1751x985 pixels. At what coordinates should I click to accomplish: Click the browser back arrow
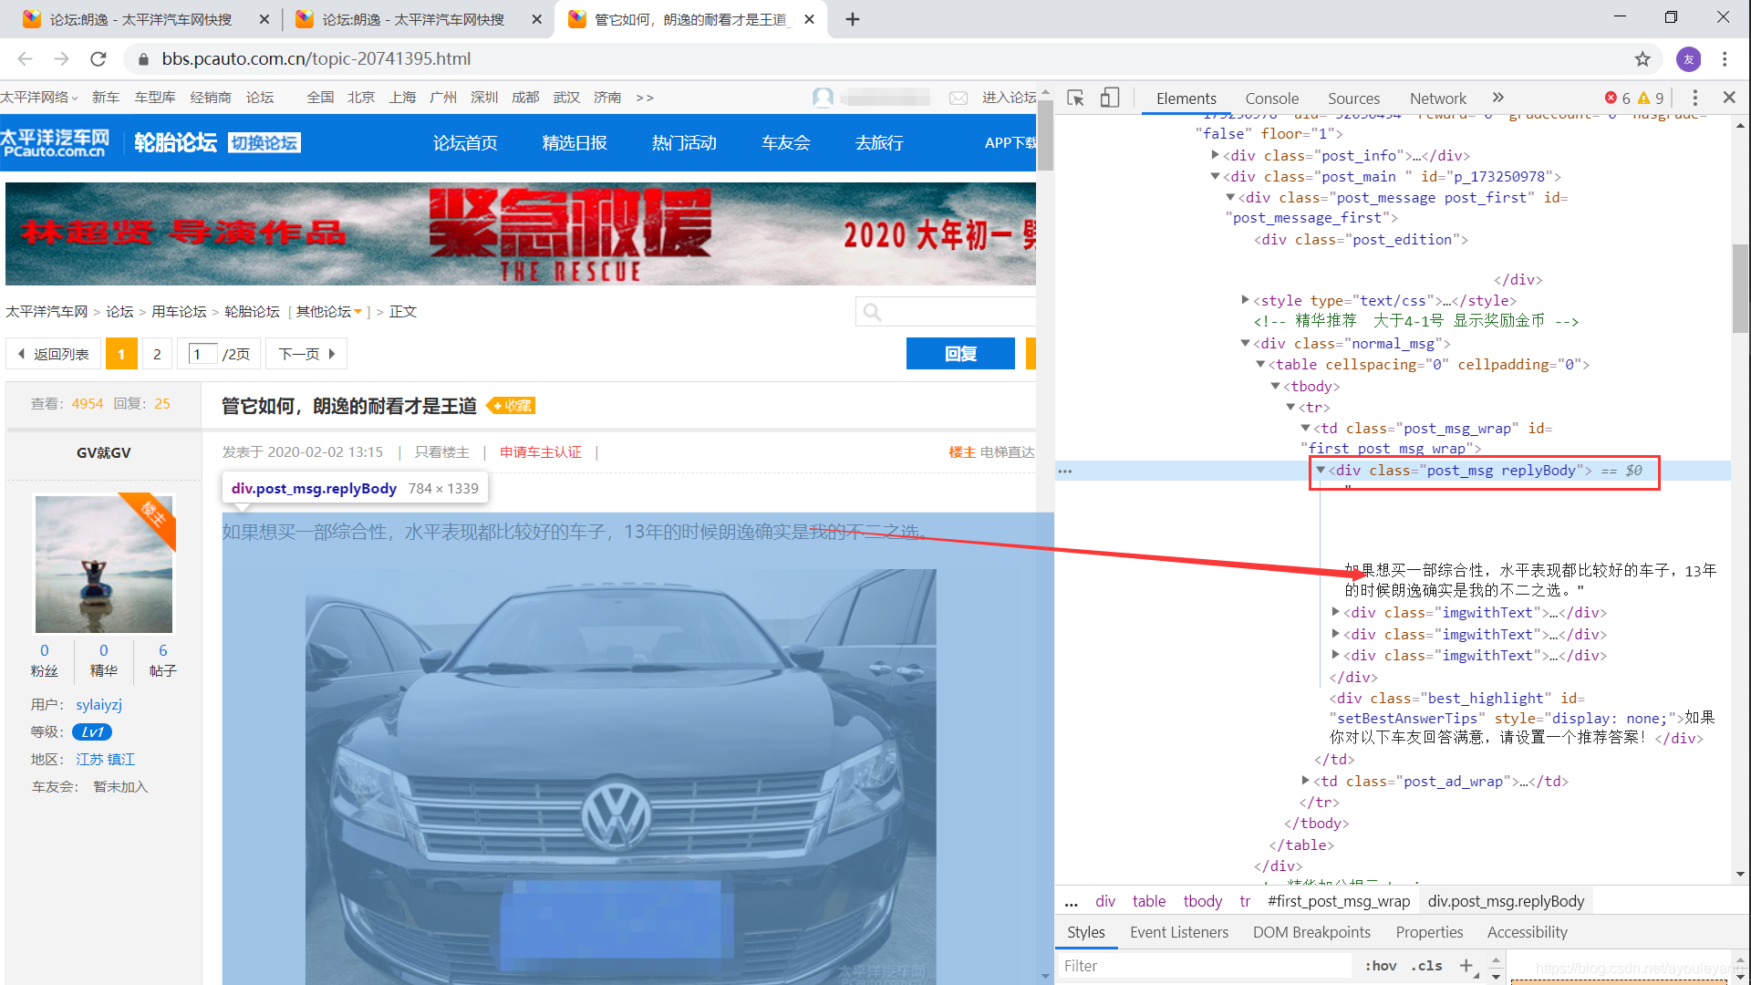pos(25,58)
